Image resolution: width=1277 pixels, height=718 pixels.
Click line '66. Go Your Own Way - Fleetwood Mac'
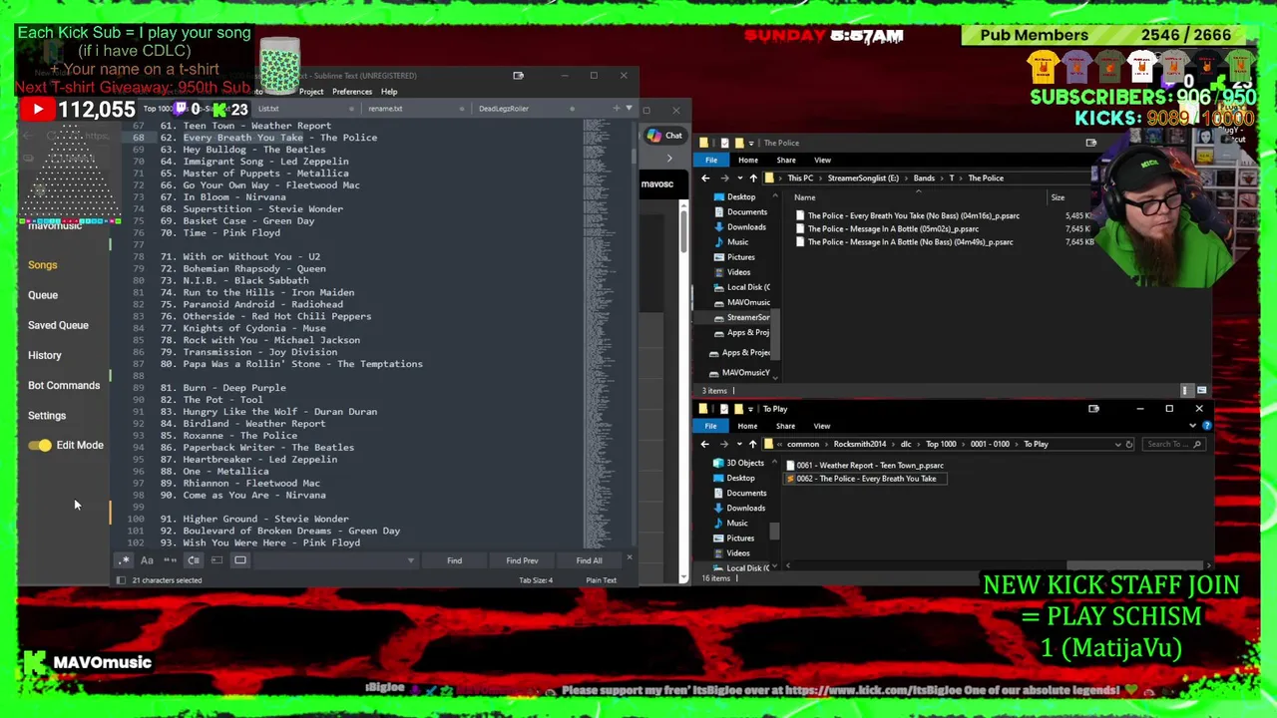pos(260,185)
